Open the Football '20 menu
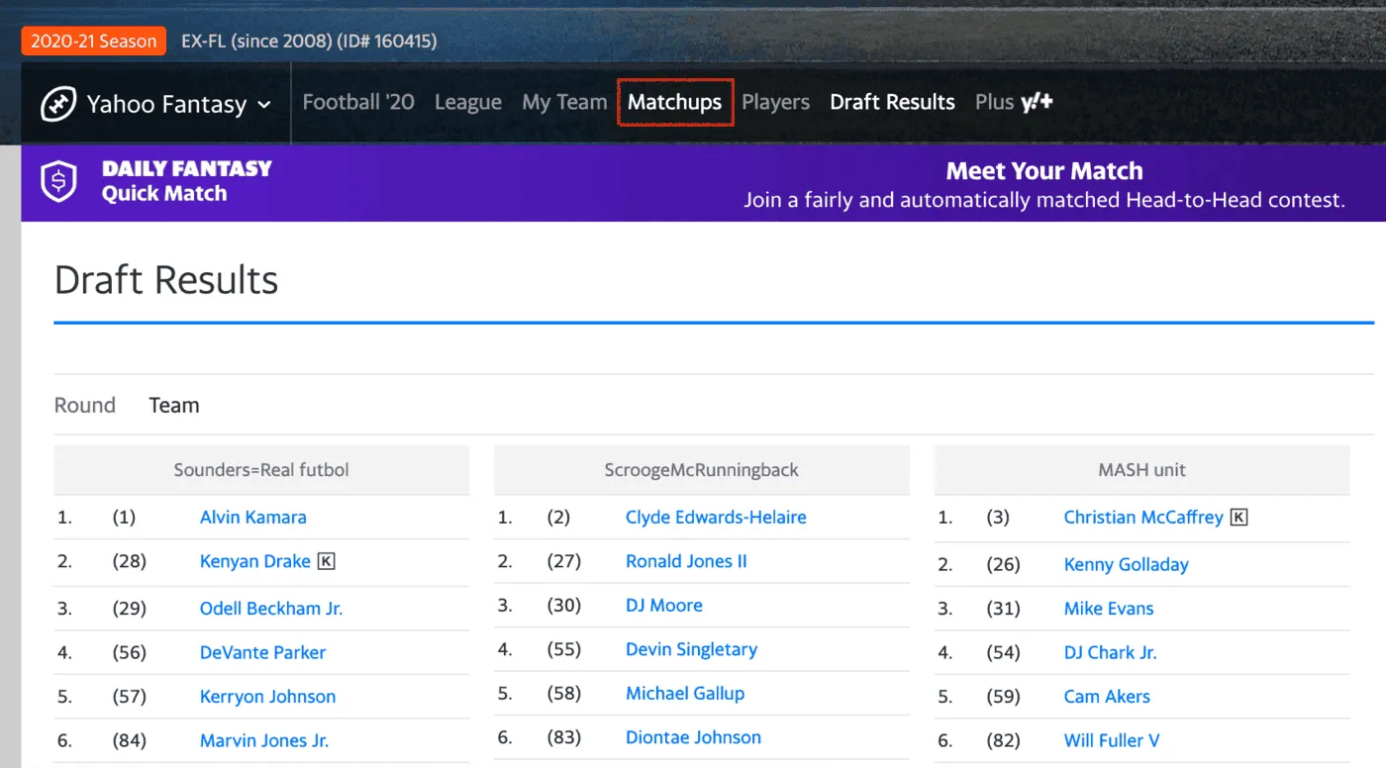The width and height of the screenshot is (1386, 768). click(x=358, y=102)
